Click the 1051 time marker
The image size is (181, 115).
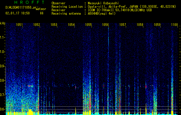pos(19,24)
